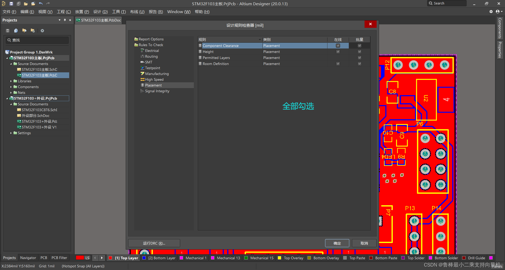
Task: Open Projects panel dropdown arrow
Action: click(59, 20)
